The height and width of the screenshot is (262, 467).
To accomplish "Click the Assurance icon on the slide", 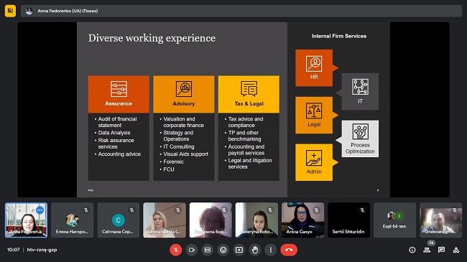I will (x=119, y=89).
